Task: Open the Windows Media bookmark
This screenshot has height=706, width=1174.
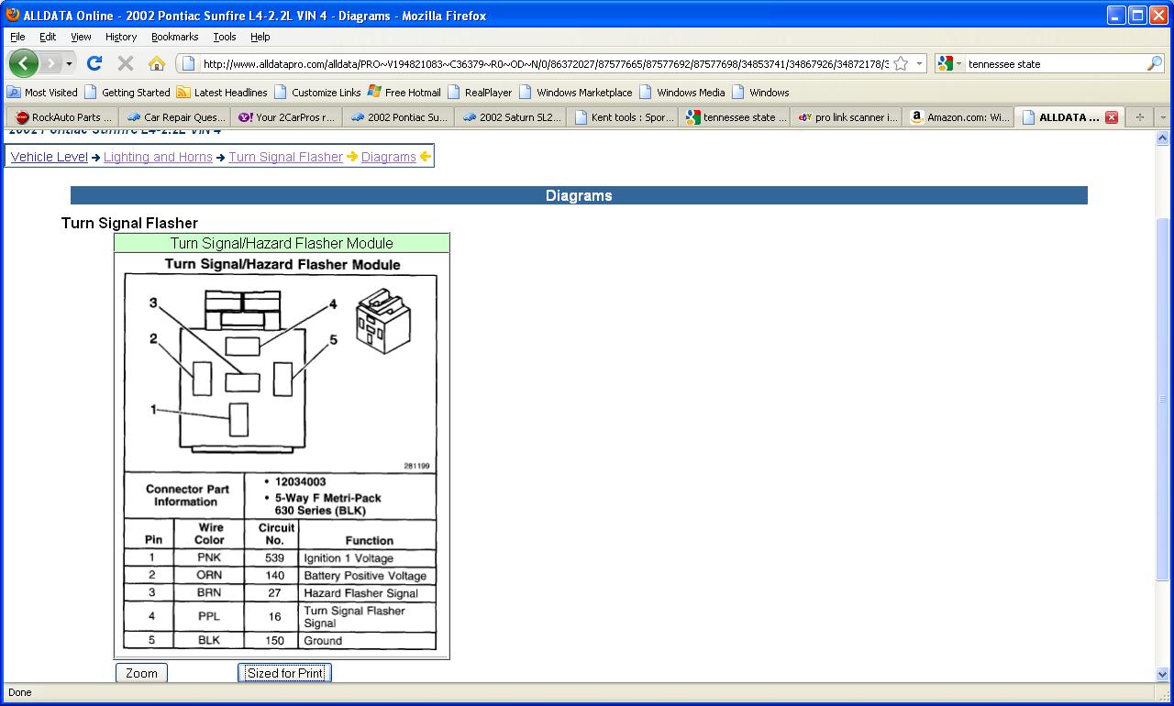Action: coord(682,92)
